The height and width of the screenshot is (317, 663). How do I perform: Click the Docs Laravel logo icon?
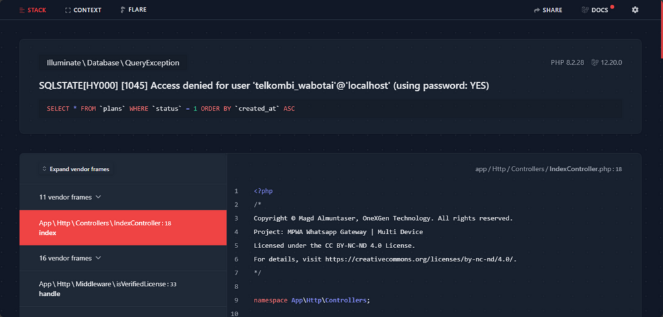click(585, 10)
